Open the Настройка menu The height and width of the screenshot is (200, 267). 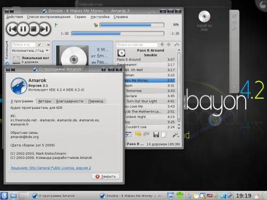(100, 17)
